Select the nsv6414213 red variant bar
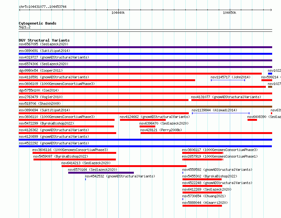Image resolution: width=281 pixels, height=218 pixels. pyautogui.click(x=124, y=166)
